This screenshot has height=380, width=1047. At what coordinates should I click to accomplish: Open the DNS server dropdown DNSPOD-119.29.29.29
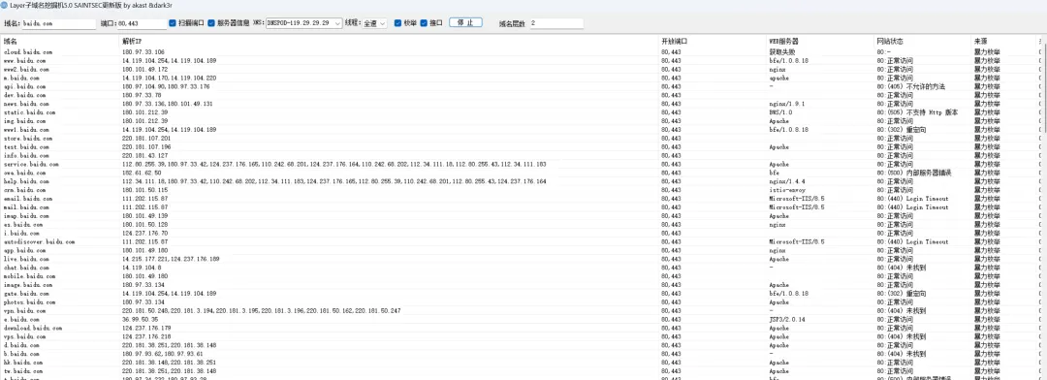[x=303, y=23]
